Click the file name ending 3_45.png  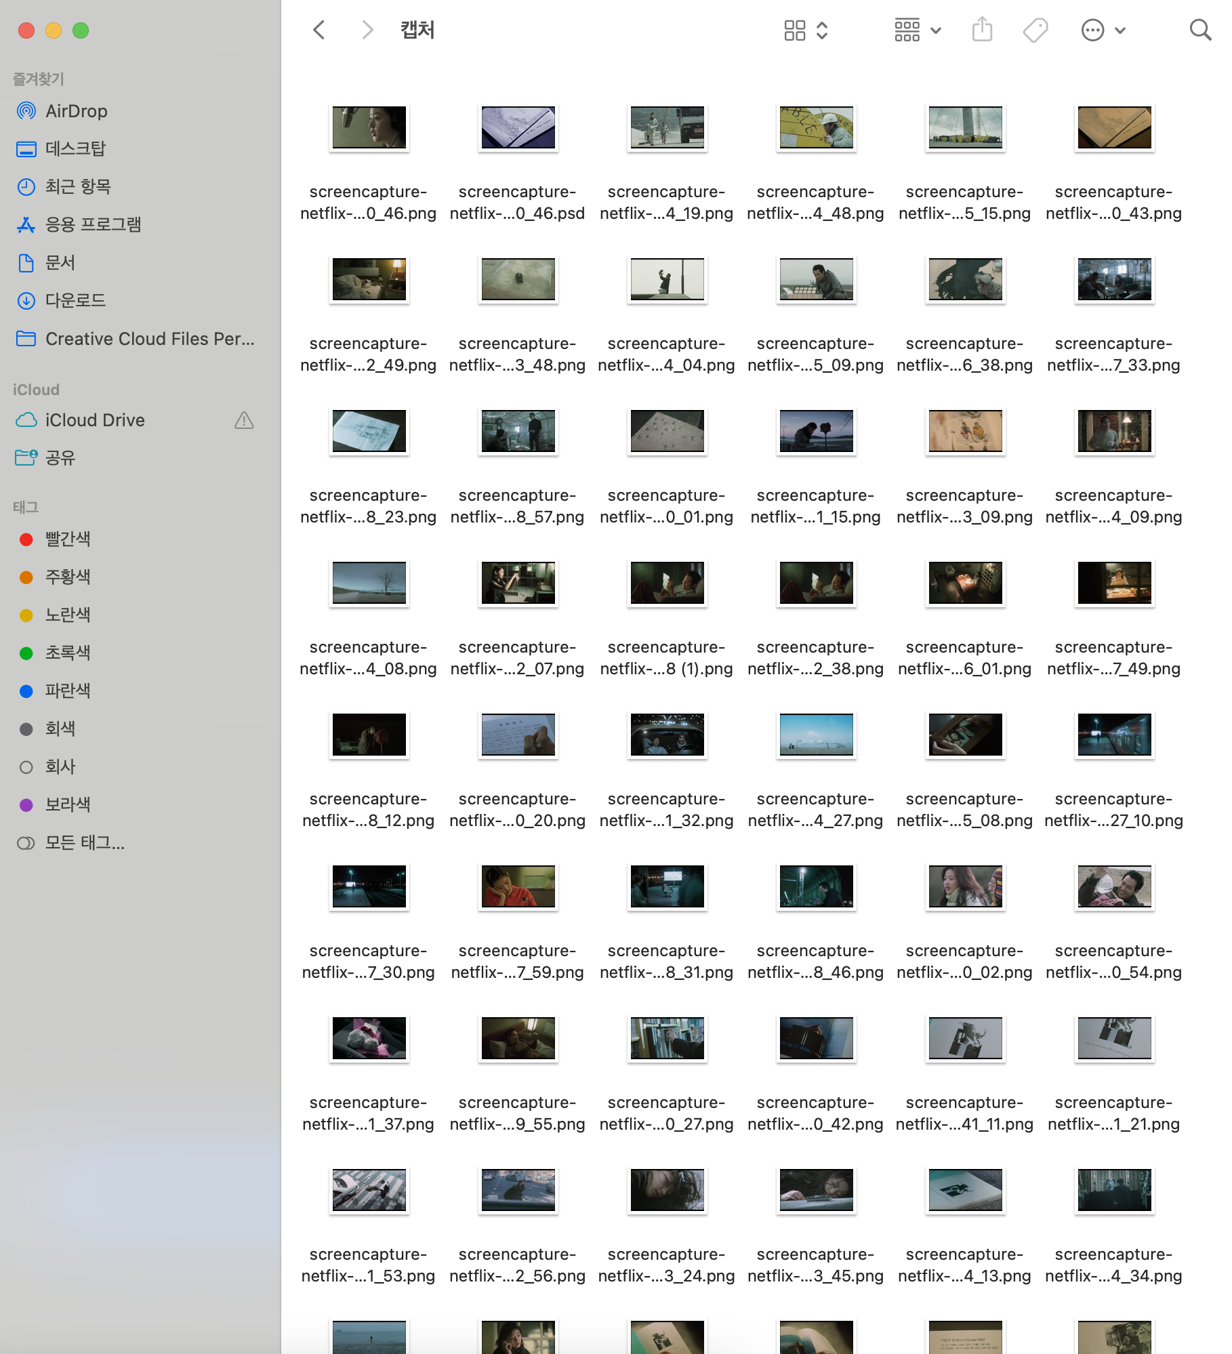click(x=816, y=1265)
